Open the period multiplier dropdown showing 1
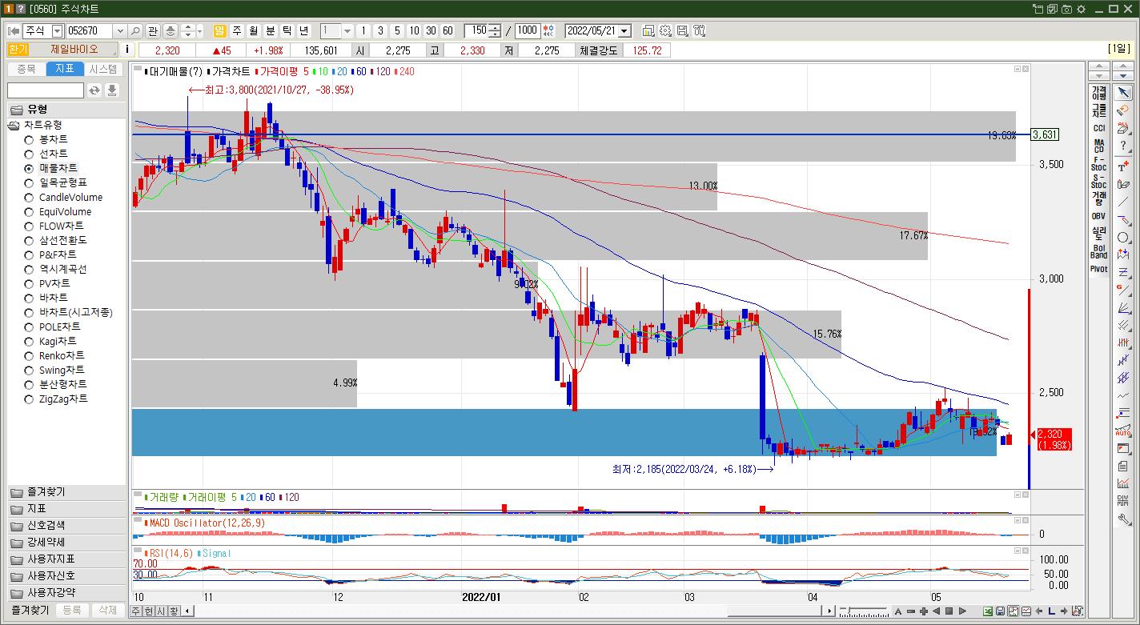 point(347,30)
